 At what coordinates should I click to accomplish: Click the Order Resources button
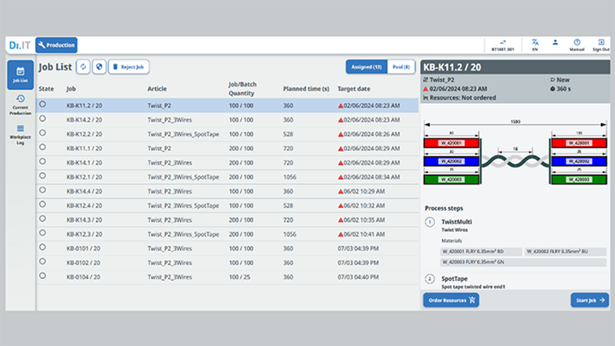(450, 300)
